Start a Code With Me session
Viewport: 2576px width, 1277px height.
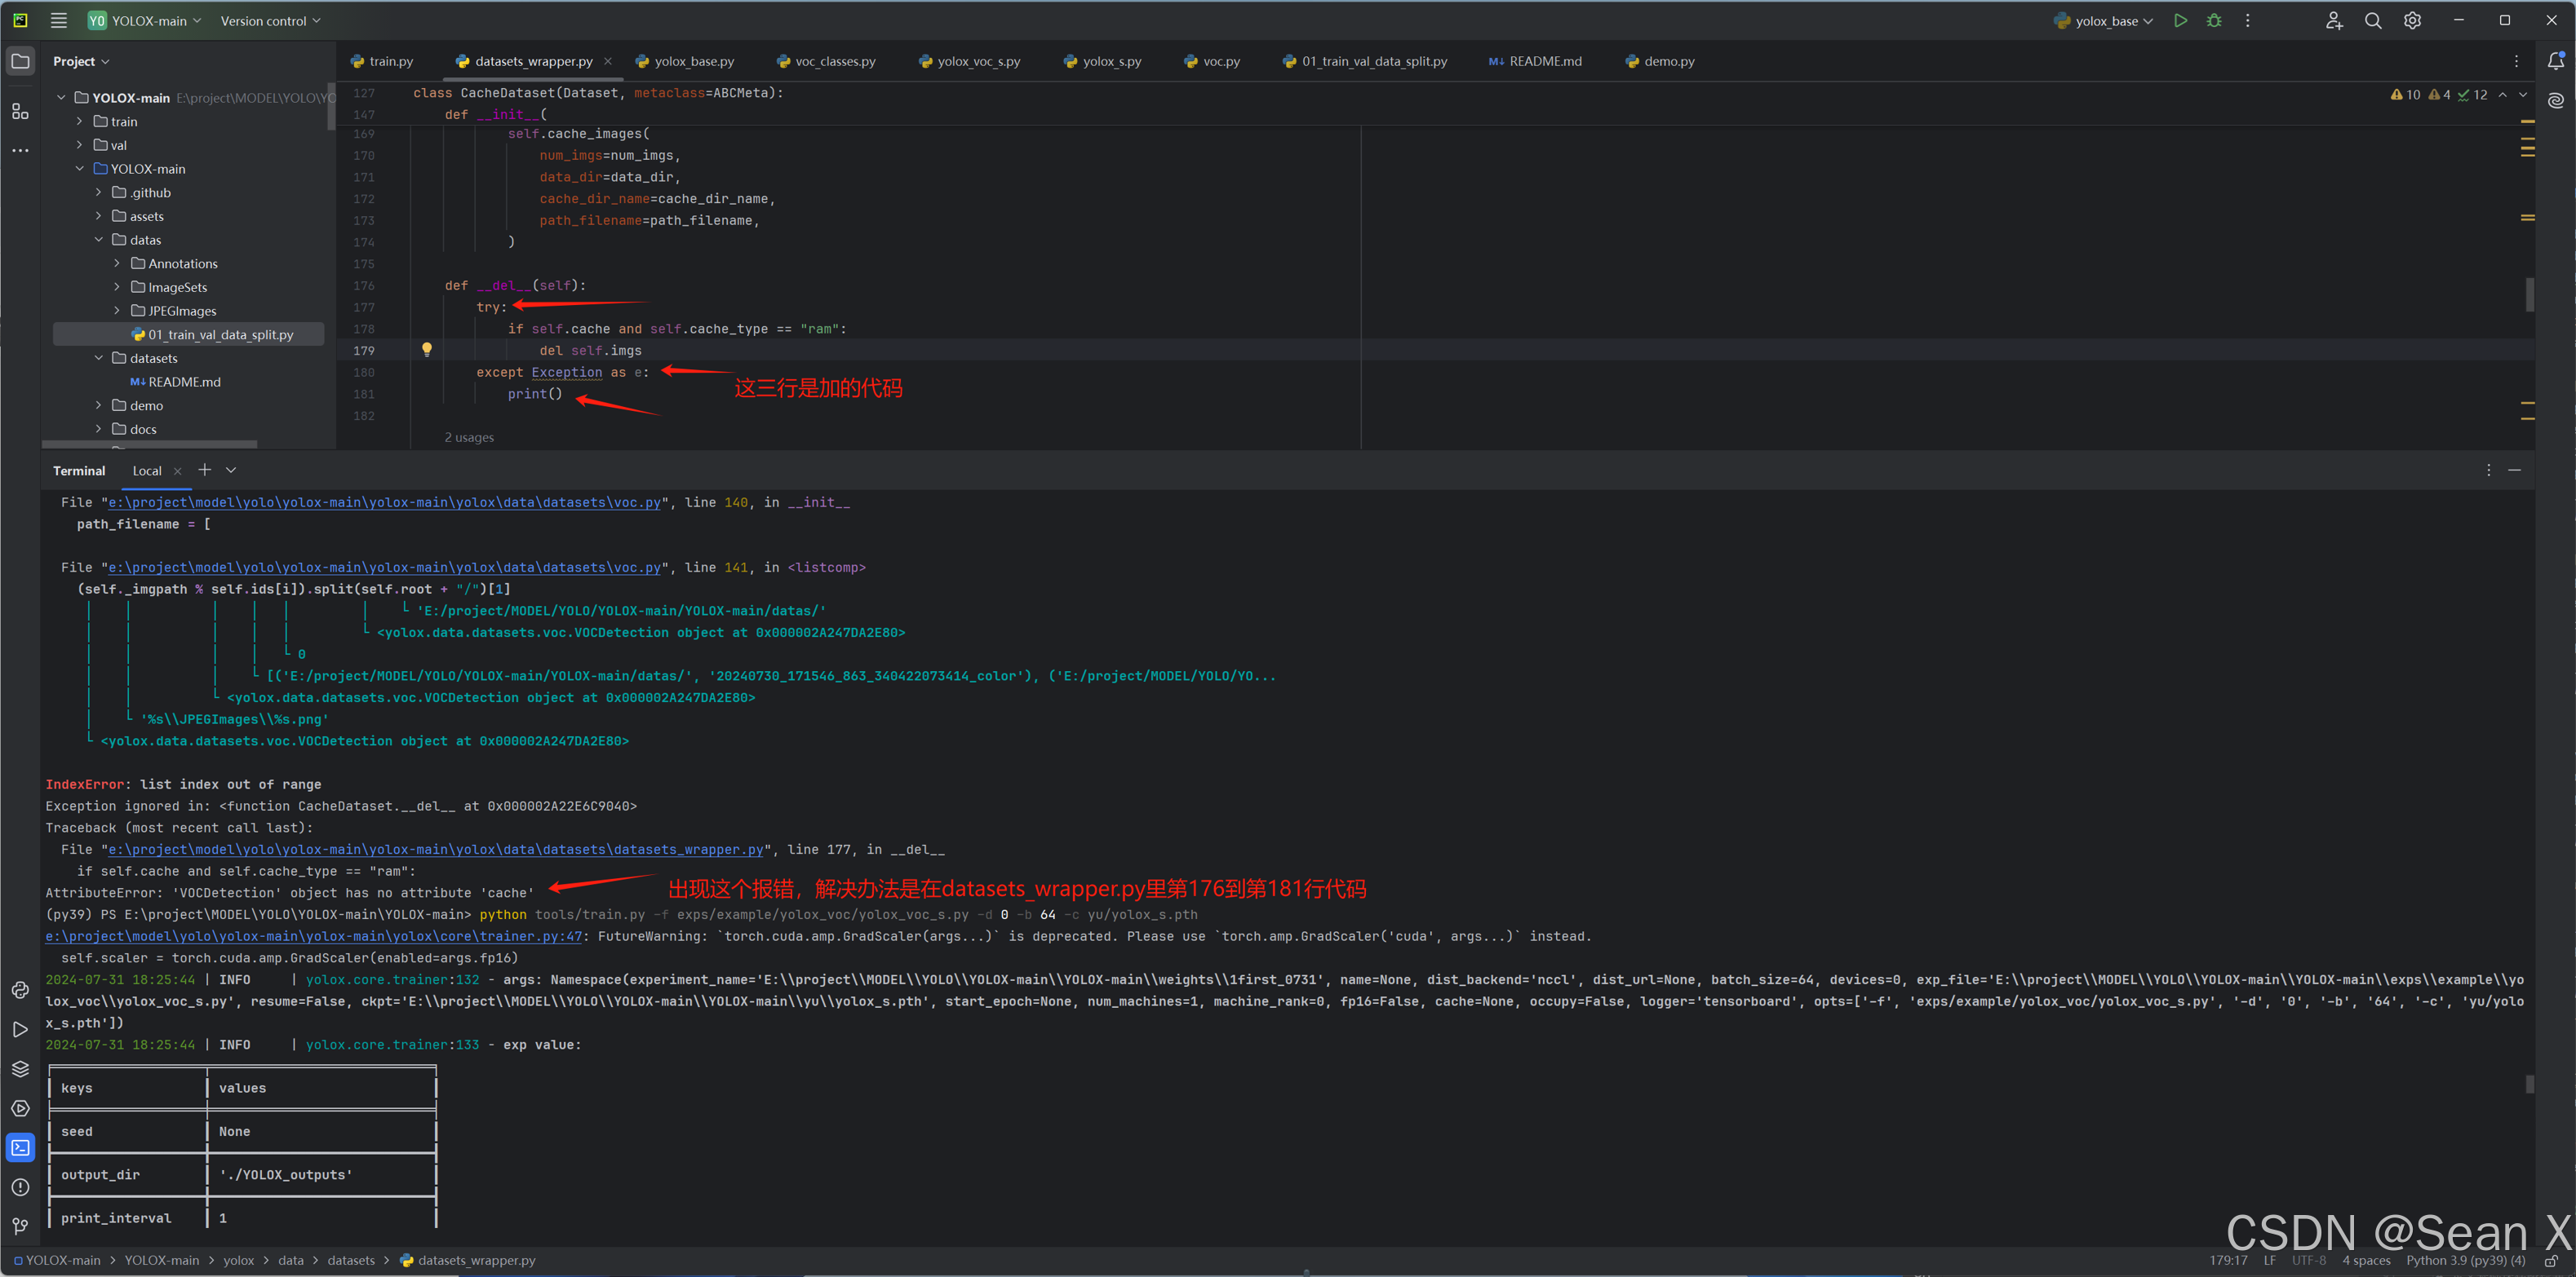point(2333,20)
